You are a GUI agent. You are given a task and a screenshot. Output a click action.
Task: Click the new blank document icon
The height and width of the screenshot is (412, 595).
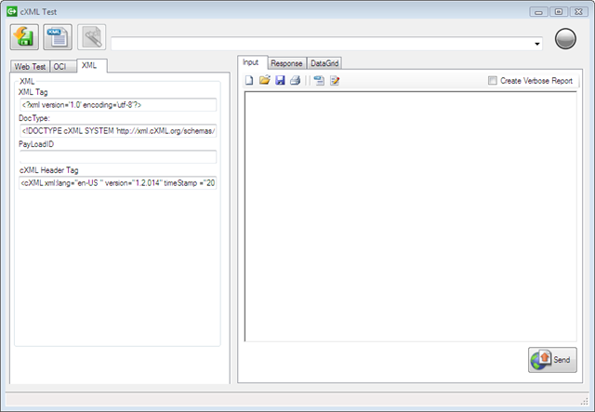(x=249, y=80)
